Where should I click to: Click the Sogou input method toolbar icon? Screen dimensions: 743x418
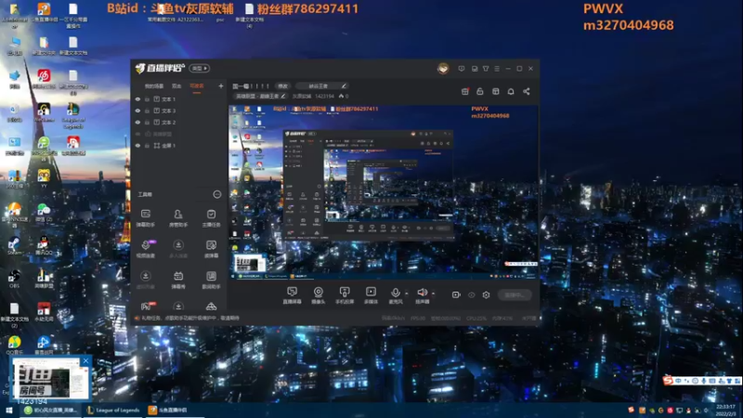pyautogui.click(x=668, y=381)
